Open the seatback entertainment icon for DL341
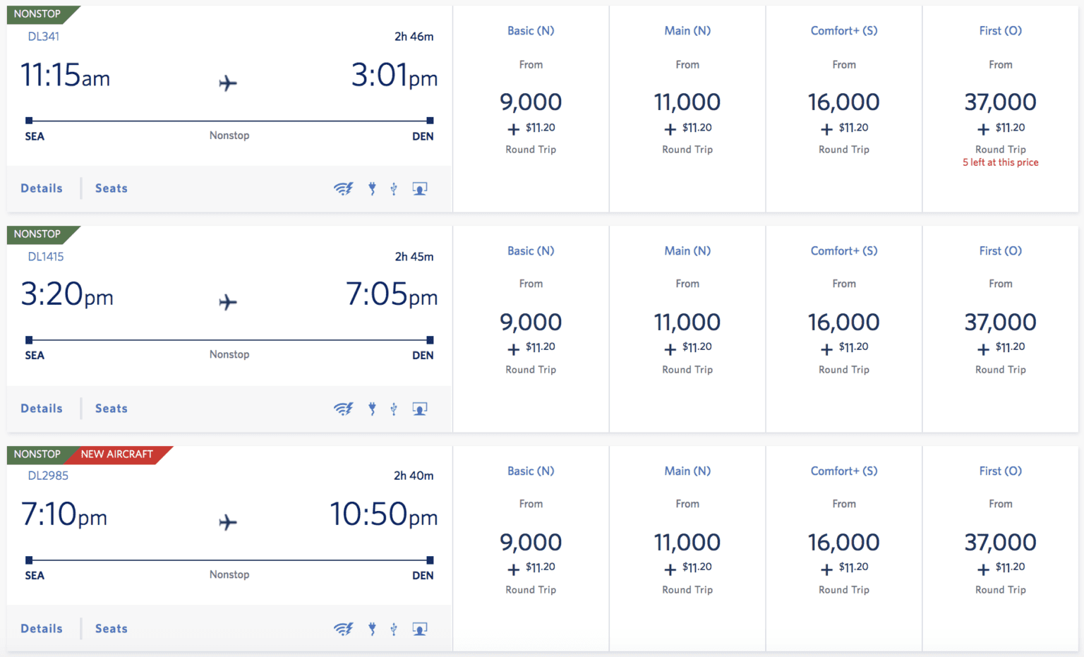The image size is (1084, 657). [419, 188]
